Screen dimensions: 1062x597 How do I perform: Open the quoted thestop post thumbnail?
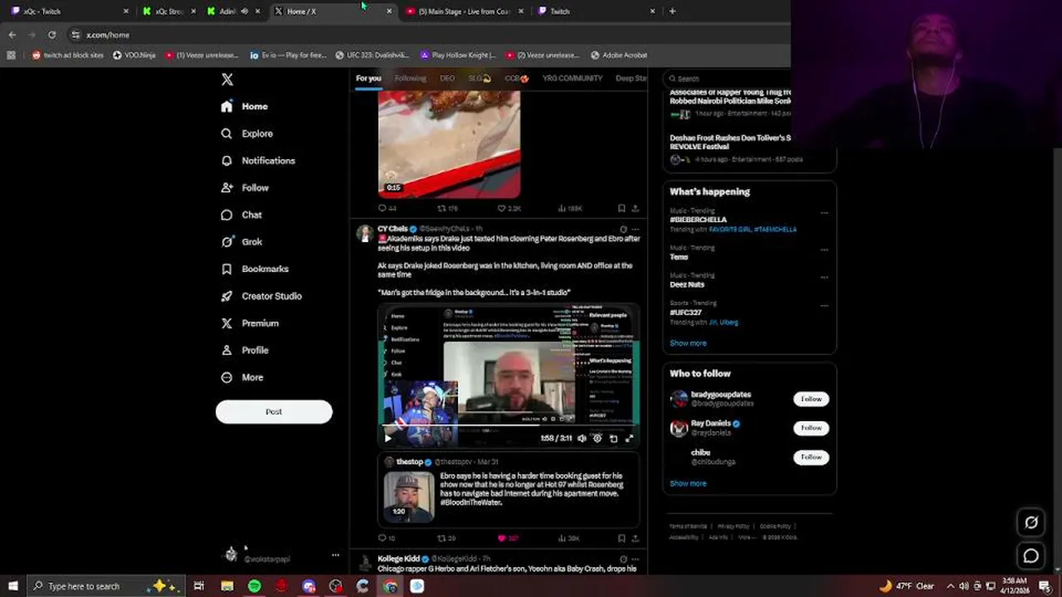tap(409, 496)
